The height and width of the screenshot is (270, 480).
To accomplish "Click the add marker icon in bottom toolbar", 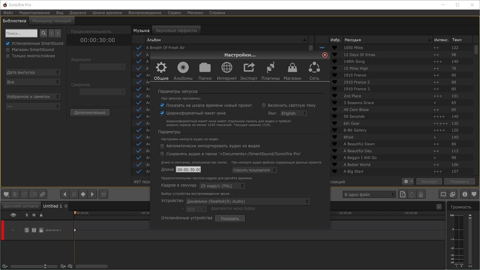I will click(6, 194).
